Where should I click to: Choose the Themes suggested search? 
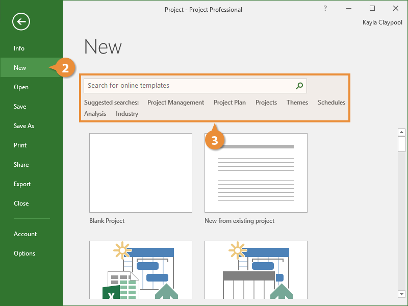(x=297, y=103)
